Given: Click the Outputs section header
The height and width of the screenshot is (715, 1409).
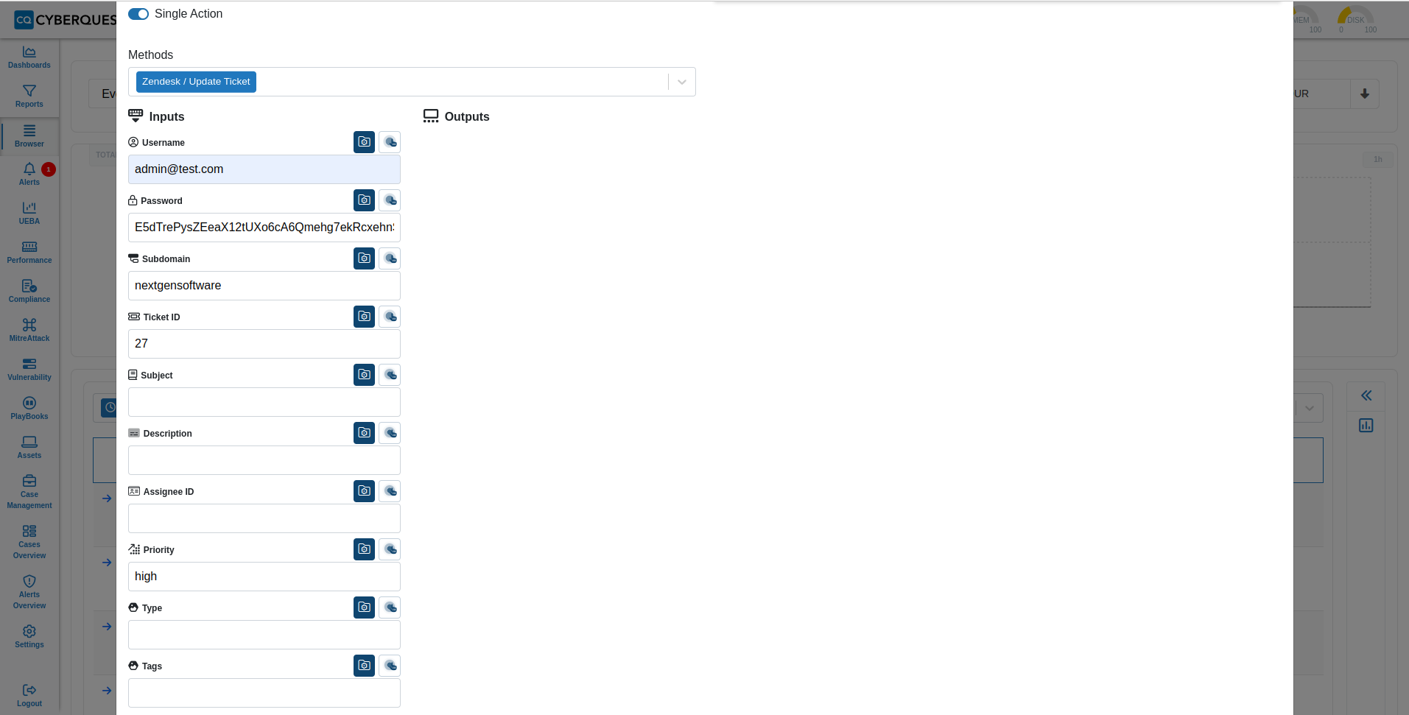Looking at the screenshot, I should (457, 116).
